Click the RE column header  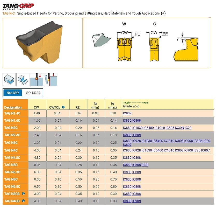click(78, 105)
